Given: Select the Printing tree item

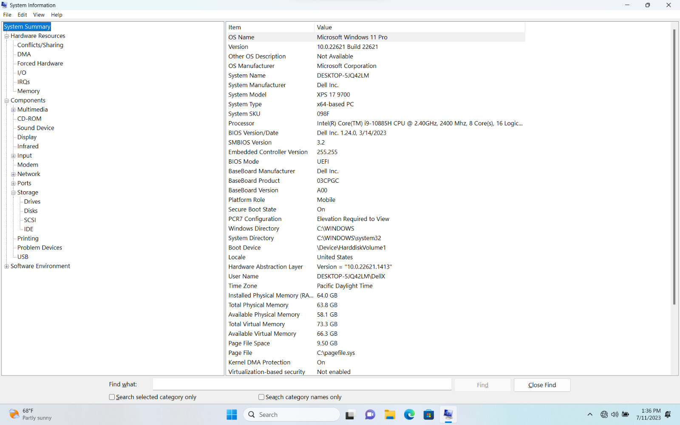Looking at the screenshot, I should (x=28, y=239).
